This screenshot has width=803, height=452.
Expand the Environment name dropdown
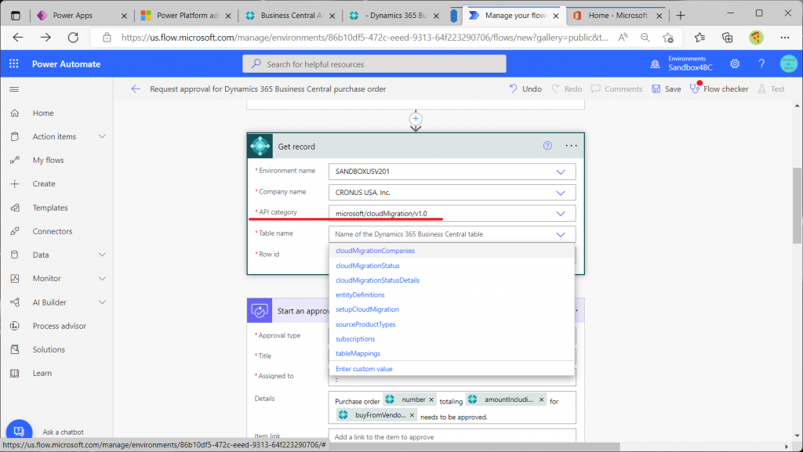pyautogui.click(x=561, y=172)
